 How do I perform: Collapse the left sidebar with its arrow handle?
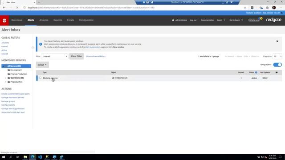(33, 48)
